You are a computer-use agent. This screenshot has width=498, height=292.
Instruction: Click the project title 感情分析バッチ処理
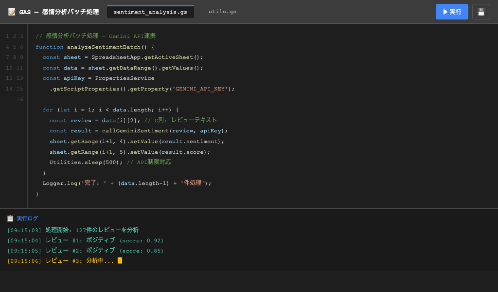click(x=70, y=12)
